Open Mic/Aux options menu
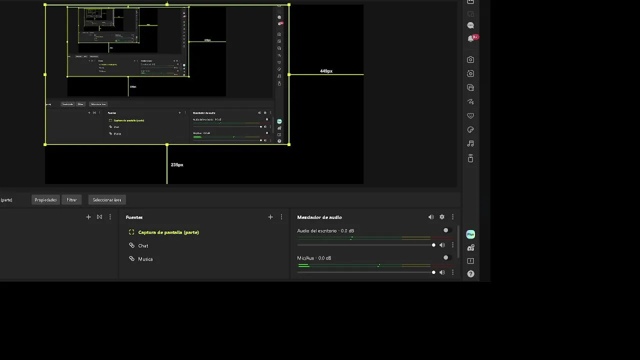The width and height of the screenshot is (640, 360). (x=453, y=272)
